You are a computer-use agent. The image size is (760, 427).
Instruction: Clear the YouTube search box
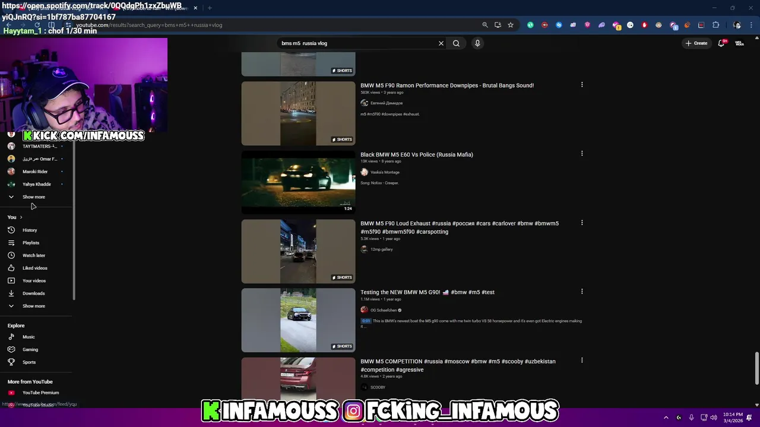(x=441, y=43)
